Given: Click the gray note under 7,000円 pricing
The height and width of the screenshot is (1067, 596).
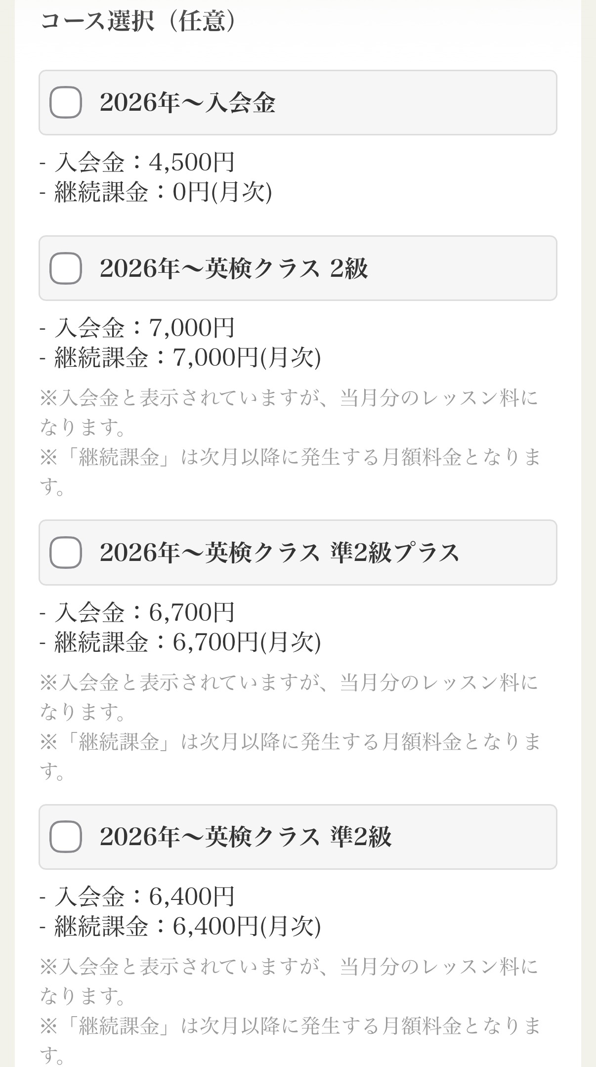Looking at the screenshot, I should point(291,442).
